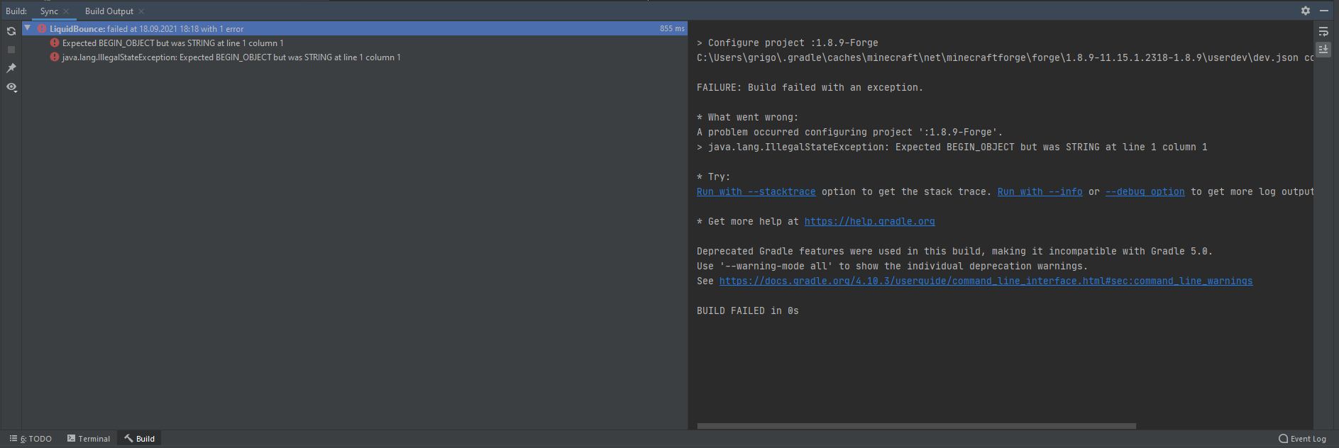Viewport: 1339px width, 448px height.
Task: Open the Event Log panel
Action: 1302,439
